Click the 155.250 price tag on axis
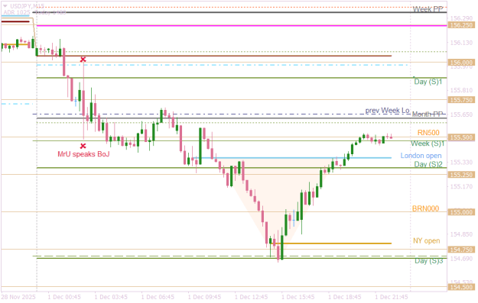 click(461, 175)
